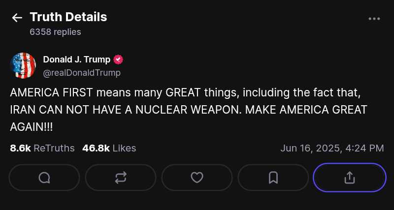Click the 6358 replies count
The width and height of the screenshot is (394, 210).
point(55,32)
